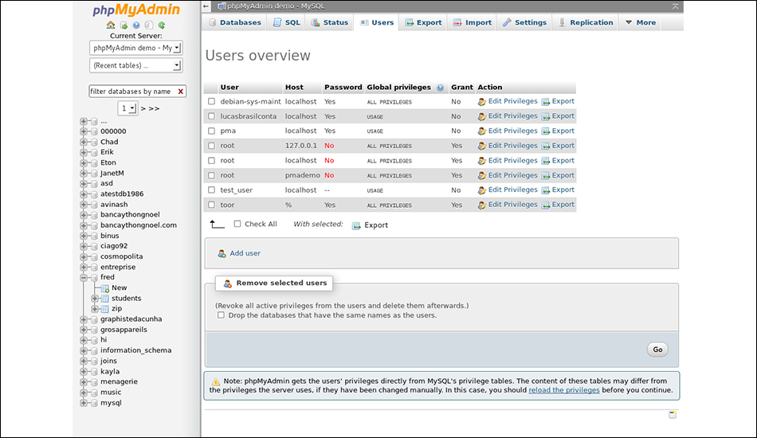Click Edit Privileges icon for toor
Screen dimensions: 757x438
point(482,205)
